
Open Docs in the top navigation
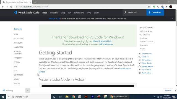pyautogui.click(x=45, y=13)
